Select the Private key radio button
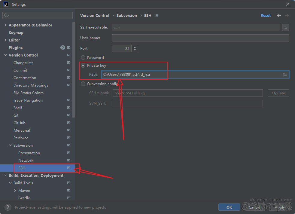This screenshot has height=214, width=295. point(83,66)
